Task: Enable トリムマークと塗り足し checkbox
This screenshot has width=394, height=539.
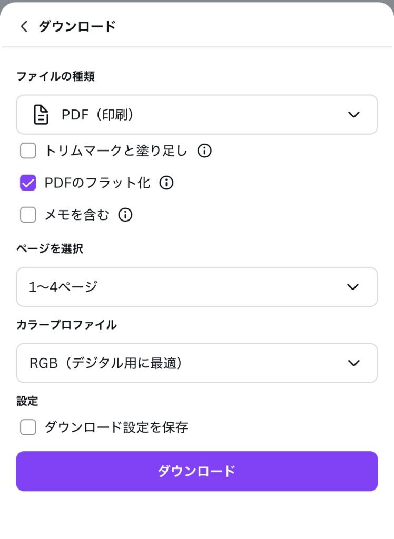Action: click(28, 151)
